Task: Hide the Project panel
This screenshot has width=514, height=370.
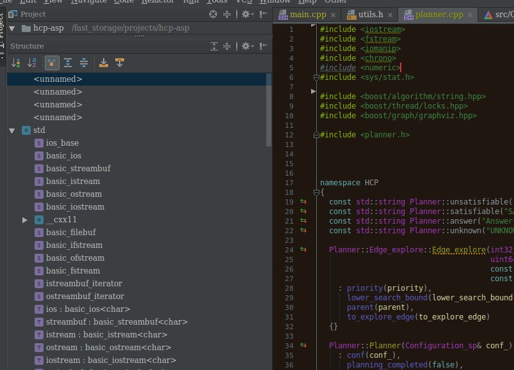Action: click(x=264, y=14)
